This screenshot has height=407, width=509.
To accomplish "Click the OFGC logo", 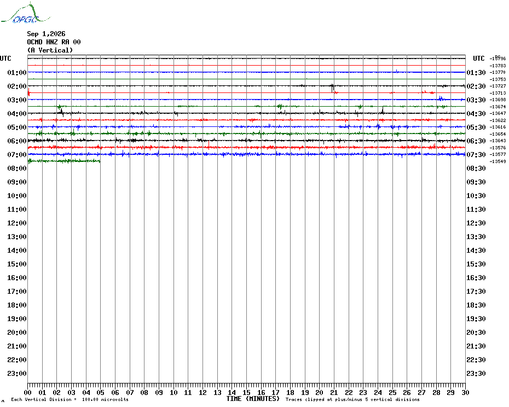I will click(x=26, y=13).
